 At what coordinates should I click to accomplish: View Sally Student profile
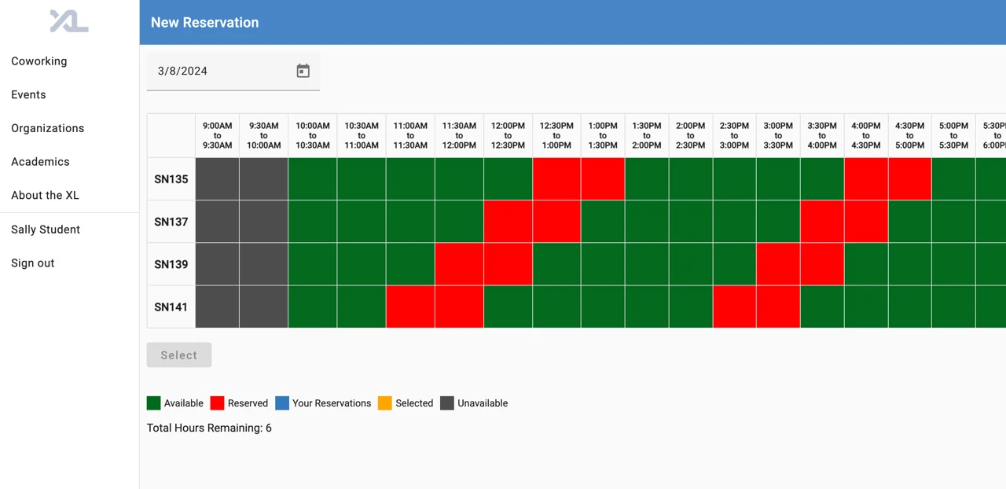[46, 230]
